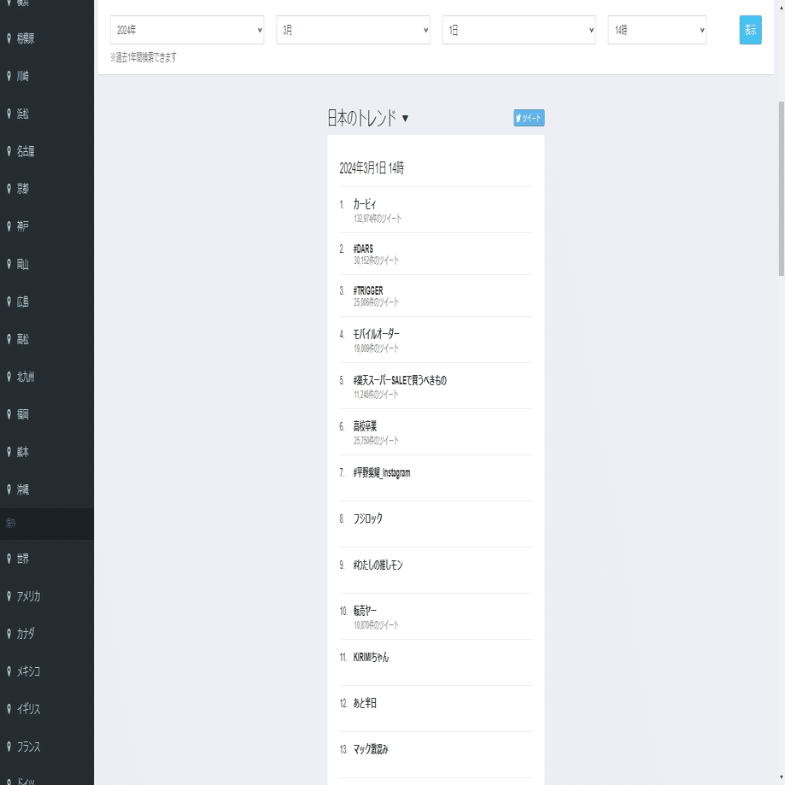Click the location pin icon beside 北九州
This screenshot has height=785, width=785.
(x=9, y=377)
